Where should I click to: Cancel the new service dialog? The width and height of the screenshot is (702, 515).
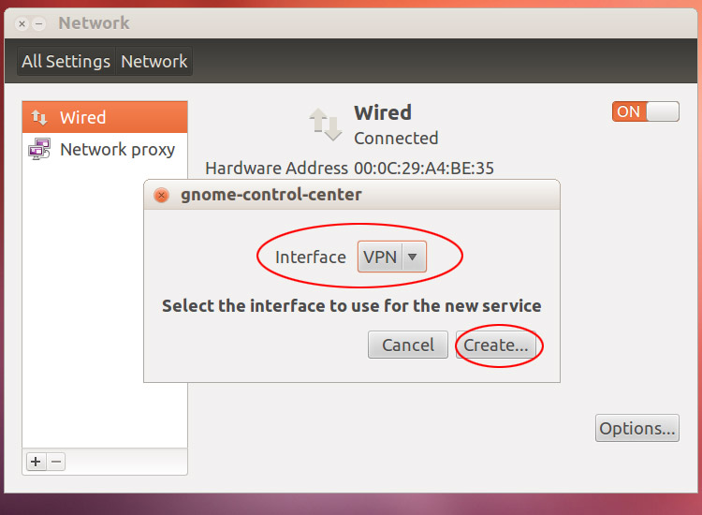click(408, 345)
